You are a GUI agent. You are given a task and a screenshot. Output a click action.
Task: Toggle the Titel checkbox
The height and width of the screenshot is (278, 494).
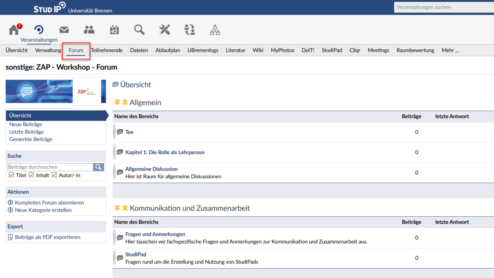11,175
